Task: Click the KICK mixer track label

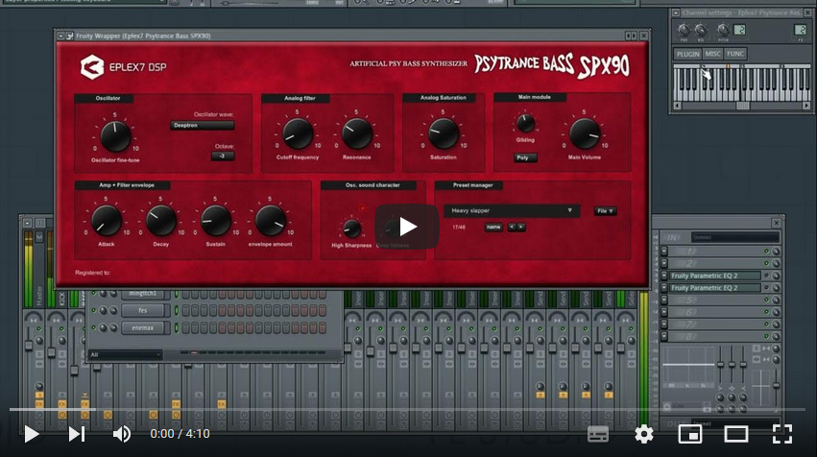Action: click(62, 299)
